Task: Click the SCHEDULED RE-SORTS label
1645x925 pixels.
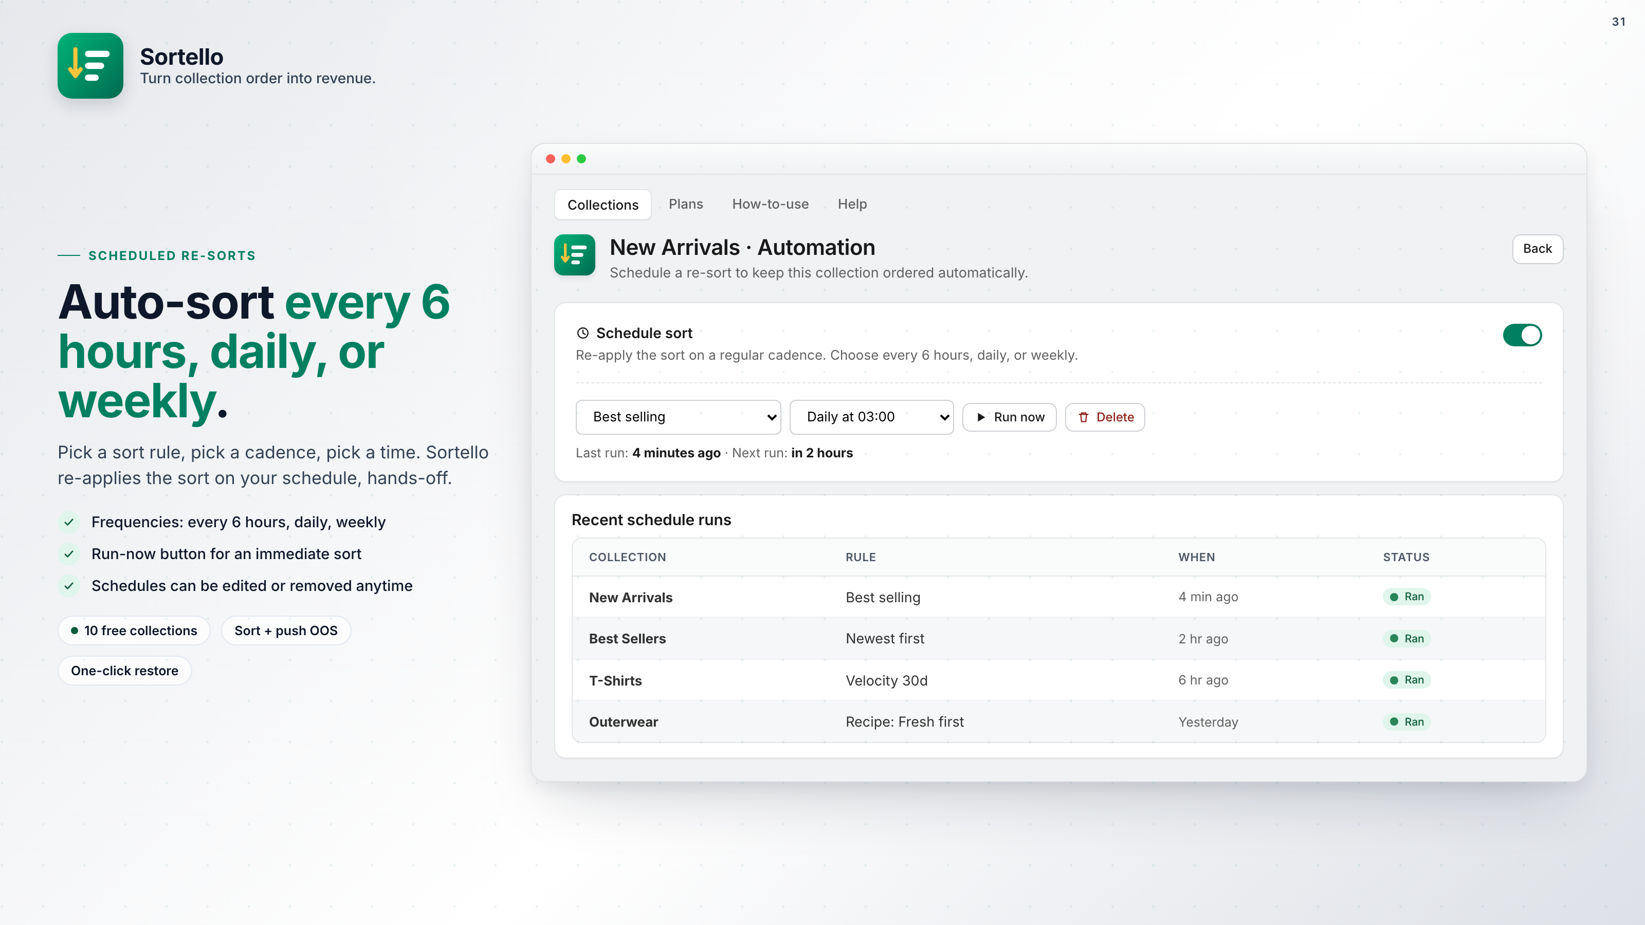Action: (172, 255)
